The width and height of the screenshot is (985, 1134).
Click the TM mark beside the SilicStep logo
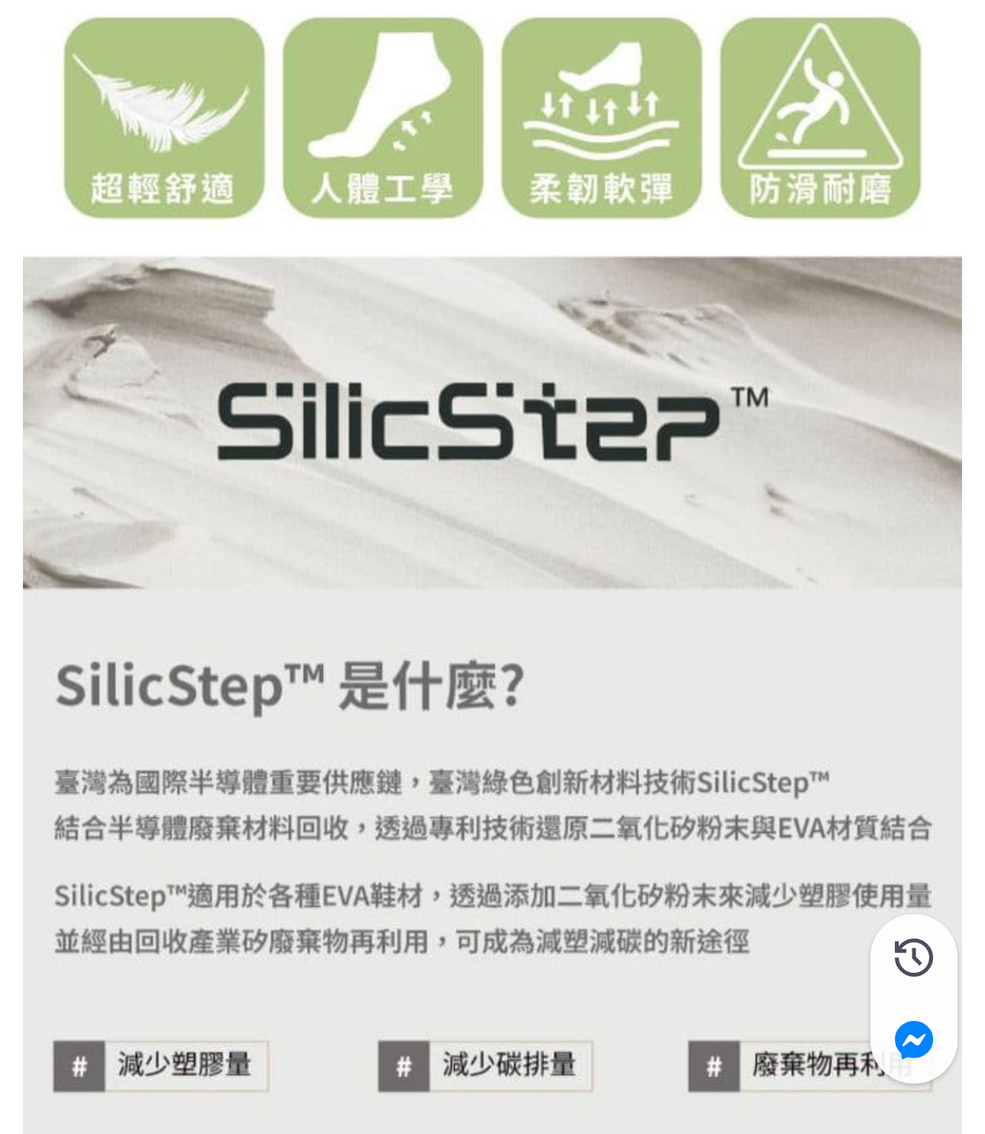tap(749, 398)
